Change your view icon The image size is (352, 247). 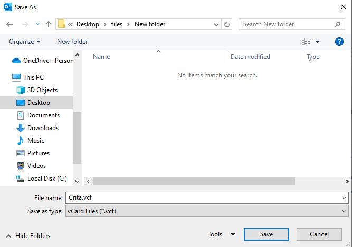306,42
